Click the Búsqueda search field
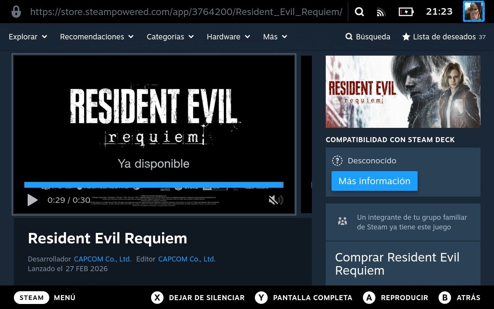494x309 pixels. tap(368, 37)
